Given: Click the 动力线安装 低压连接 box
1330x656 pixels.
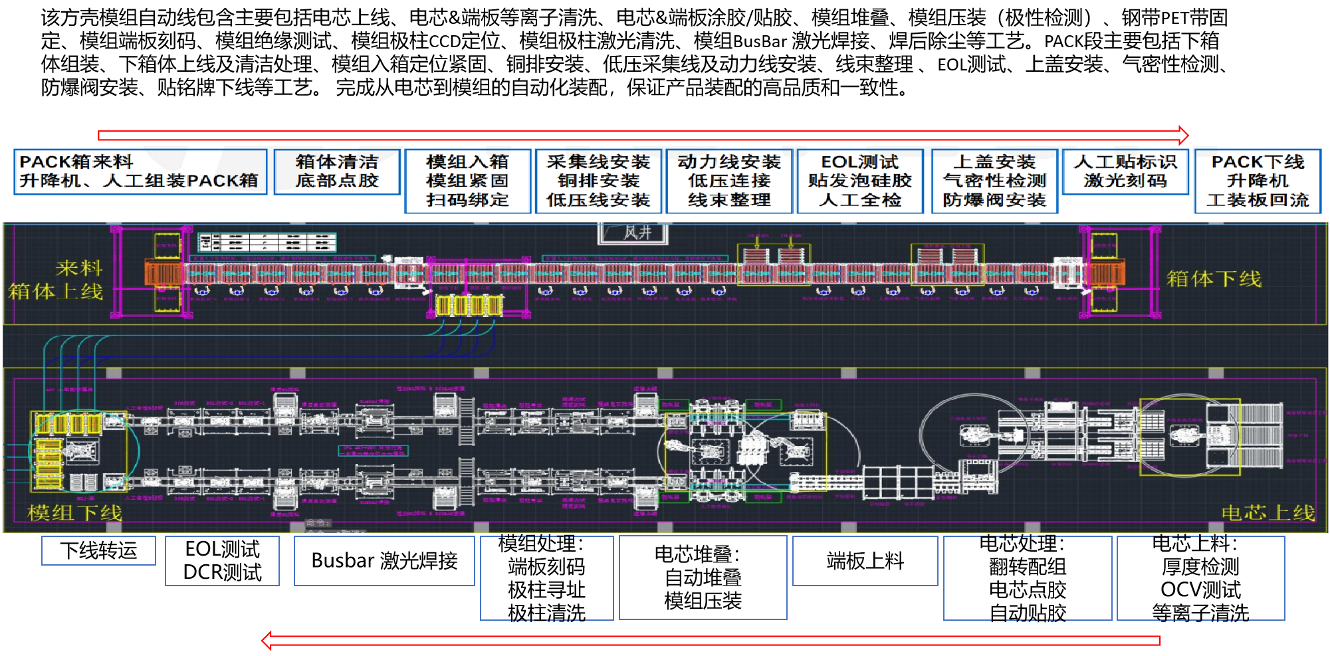Looking at the screenshot, I should click(729, 181).
